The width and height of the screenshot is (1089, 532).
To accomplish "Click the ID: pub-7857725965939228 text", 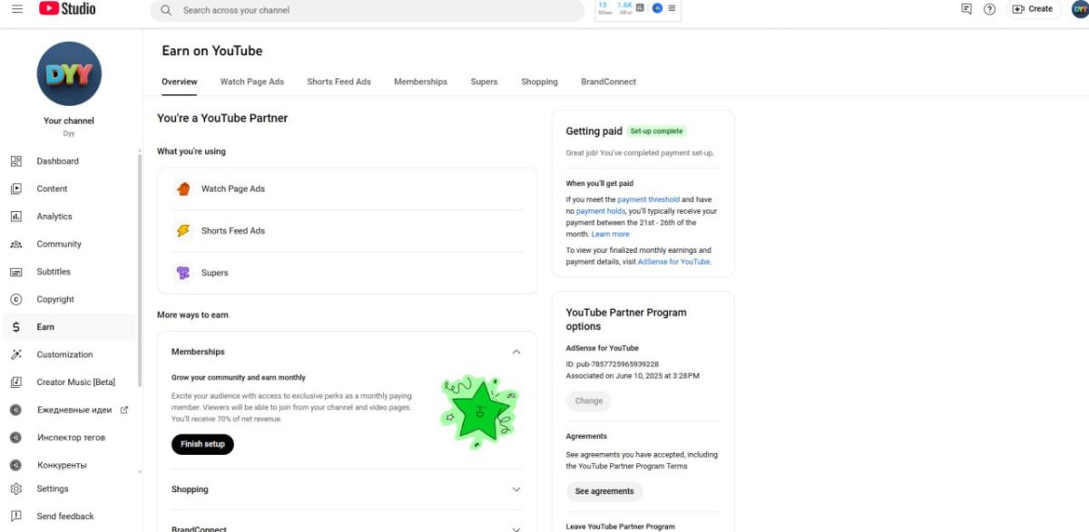I will click(x=613, y=364).
